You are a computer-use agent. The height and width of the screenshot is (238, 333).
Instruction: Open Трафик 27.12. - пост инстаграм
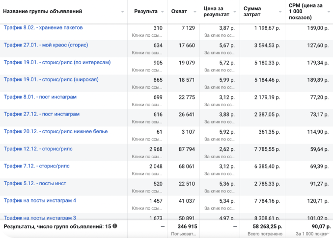click(41, 114)
